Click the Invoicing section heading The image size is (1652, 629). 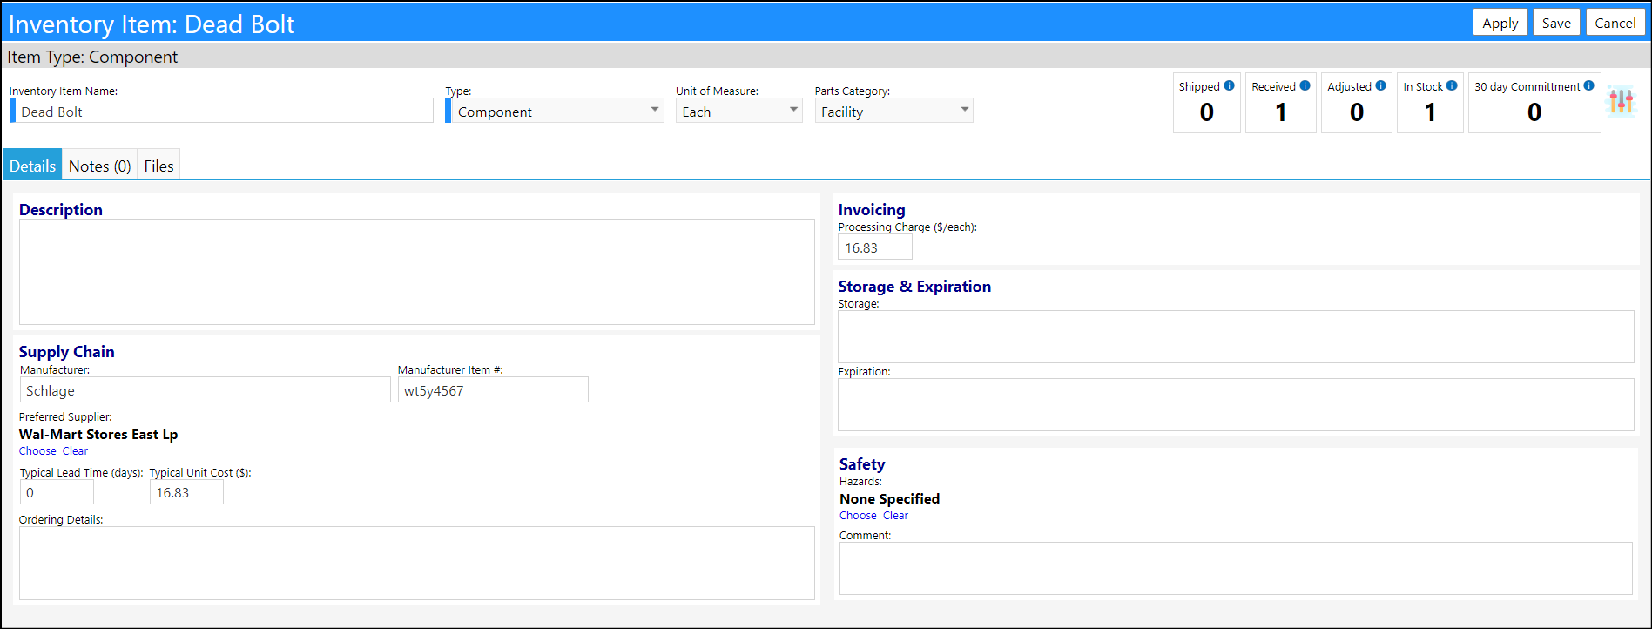872,209
